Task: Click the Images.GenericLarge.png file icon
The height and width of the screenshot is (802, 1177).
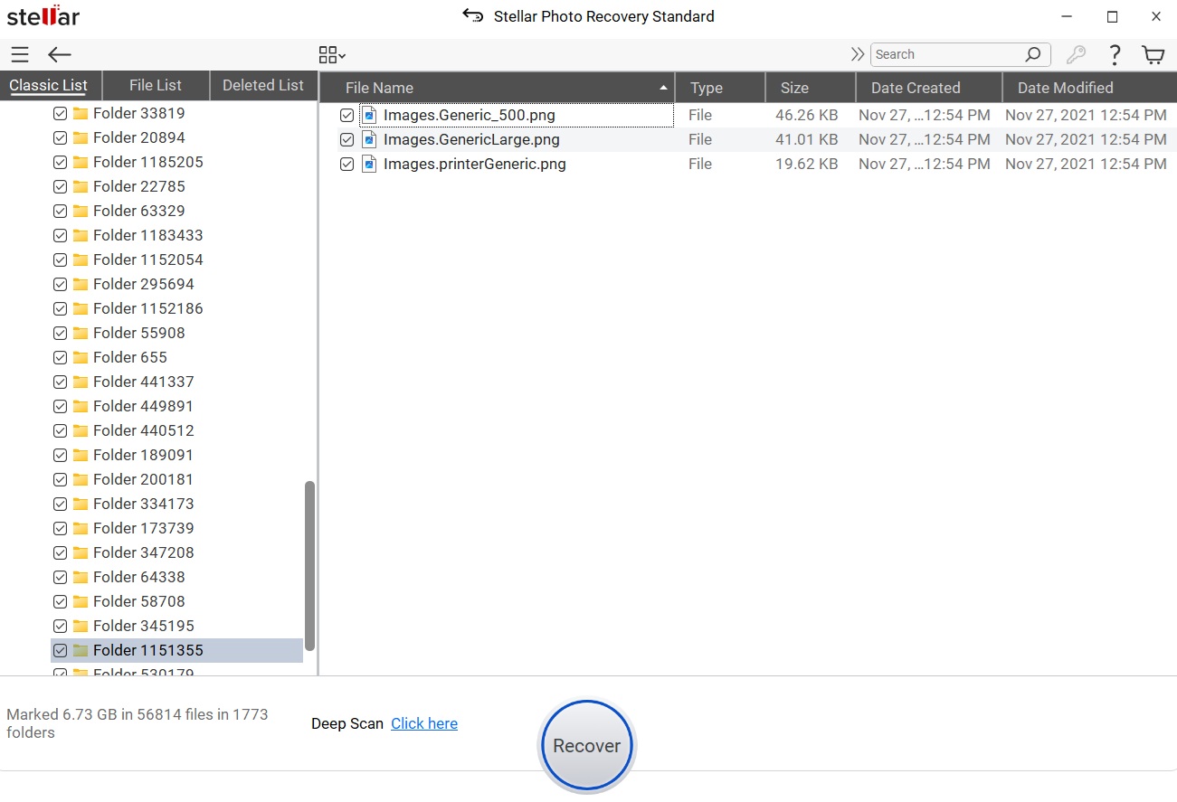Action: tap(369, 140)
